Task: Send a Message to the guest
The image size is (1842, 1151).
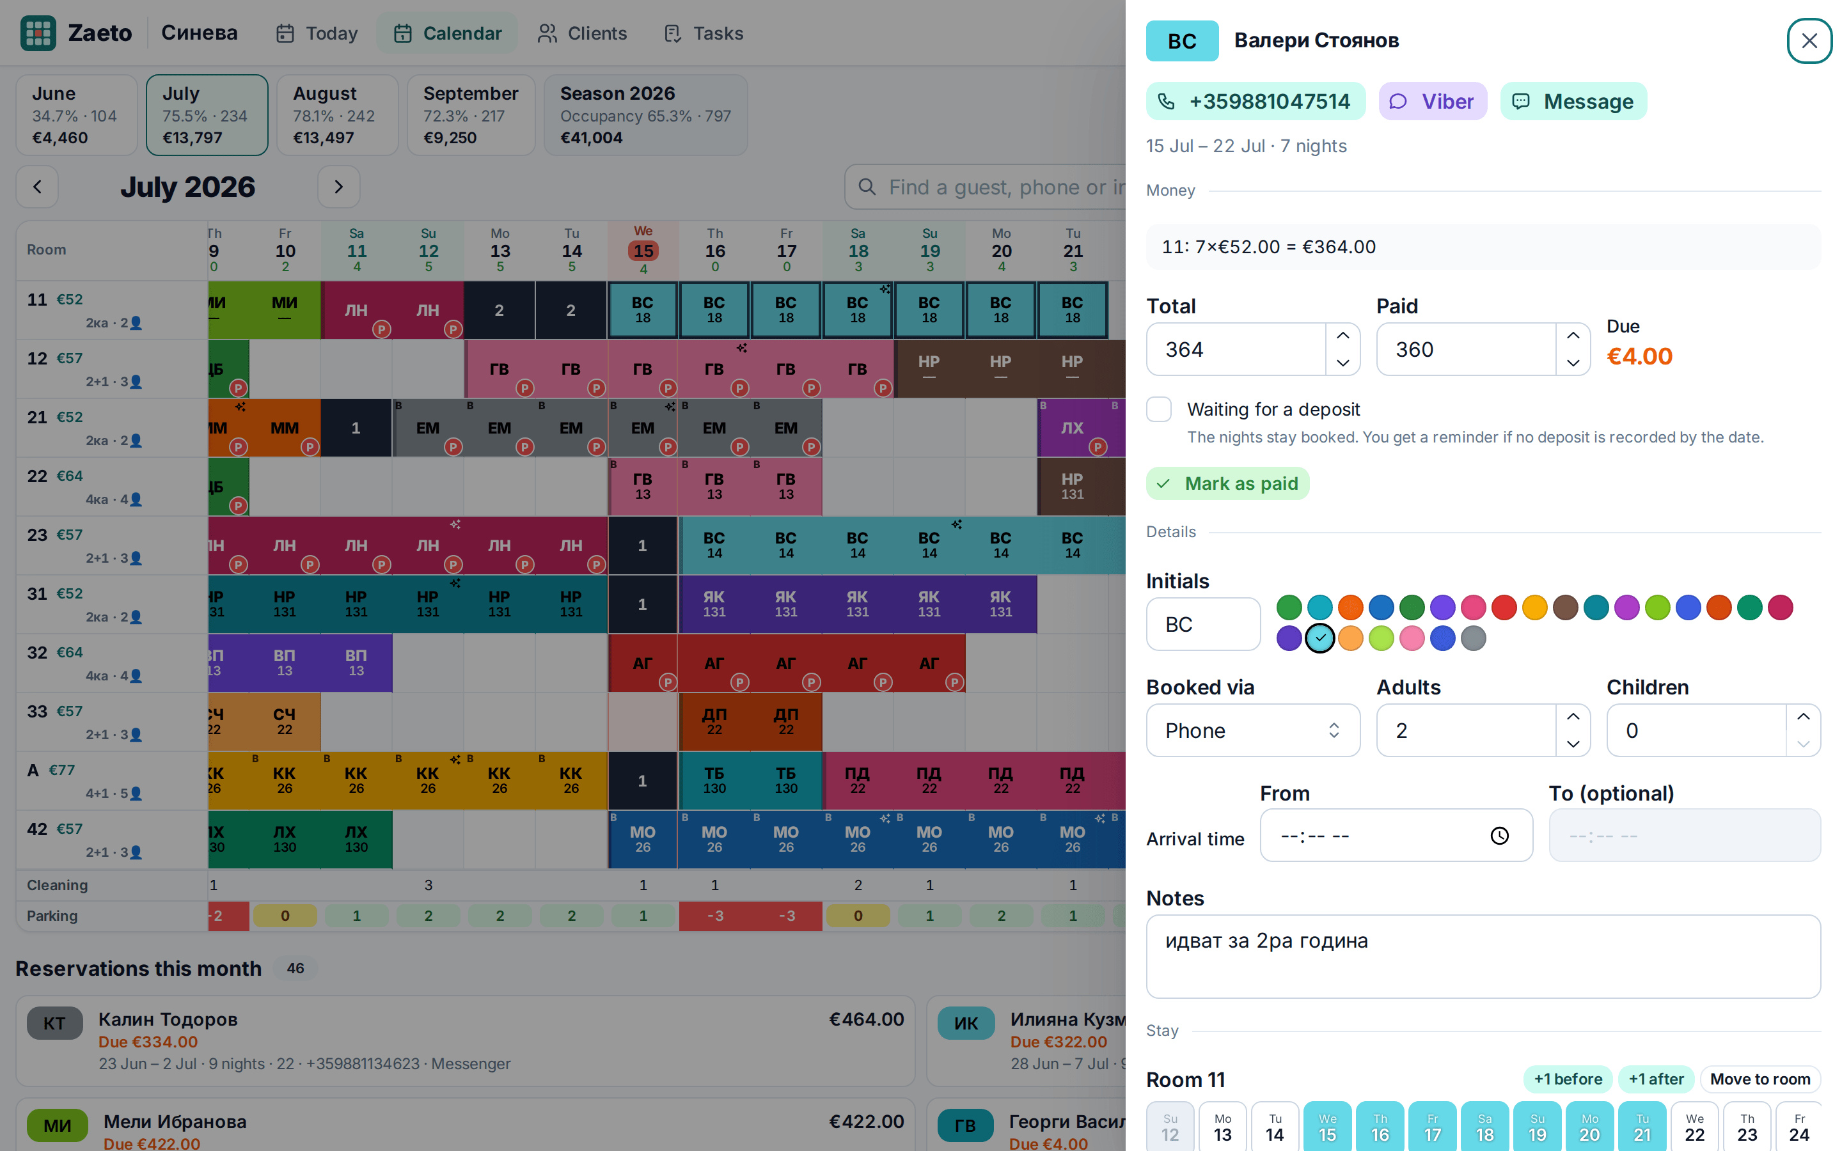Action: [x=1573, y=101]
